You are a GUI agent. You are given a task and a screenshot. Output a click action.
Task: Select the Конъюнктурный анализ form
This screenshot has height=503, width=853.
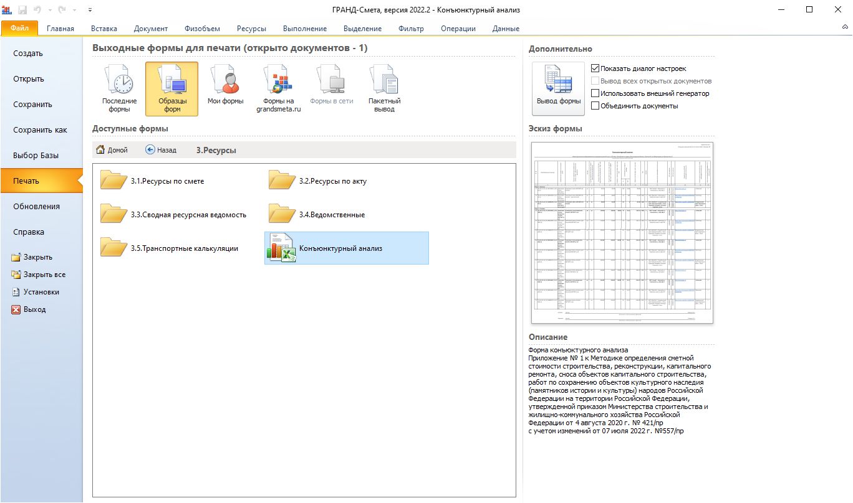point(347,248)
